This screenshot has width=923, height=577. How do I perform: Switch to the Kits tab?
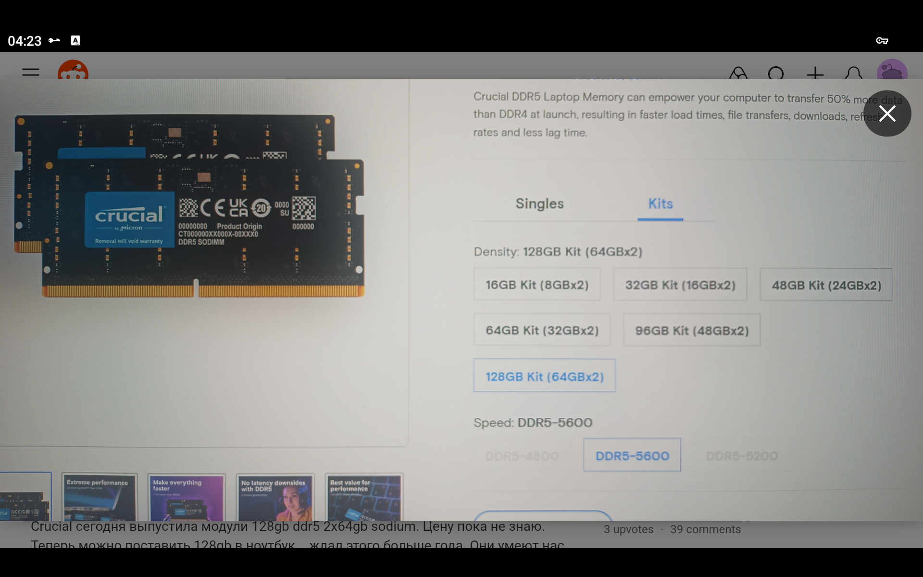660,203
